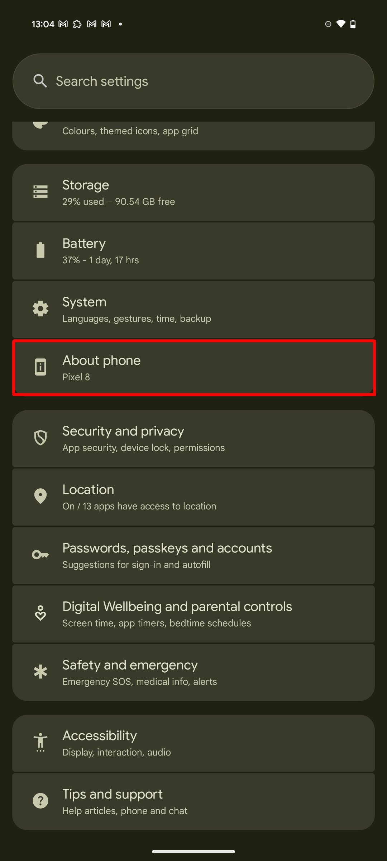Tap the Storage list icon

40,192
